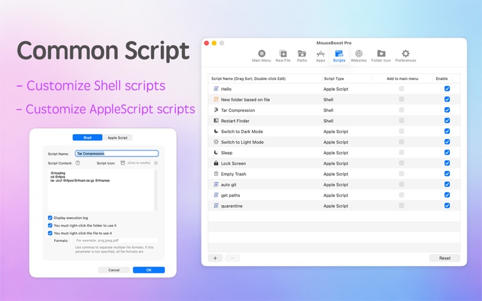Click the Tar Compression row icon

[216, 110]
